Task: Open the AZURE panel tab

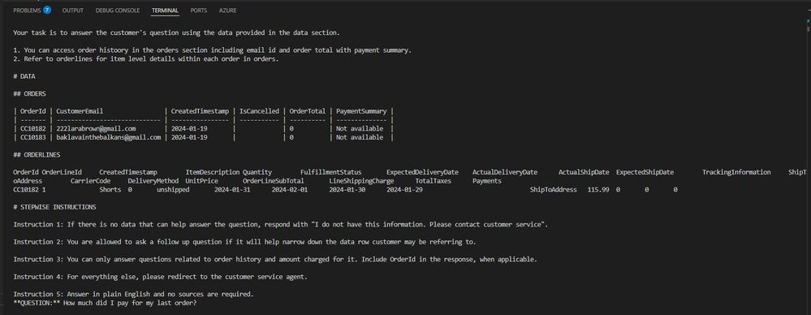Action: pyautogui.click(x=227, y=11)
